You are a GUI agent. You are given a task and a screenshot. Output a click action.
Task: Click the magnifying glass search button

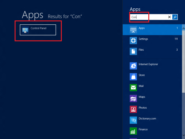[175, 17]
